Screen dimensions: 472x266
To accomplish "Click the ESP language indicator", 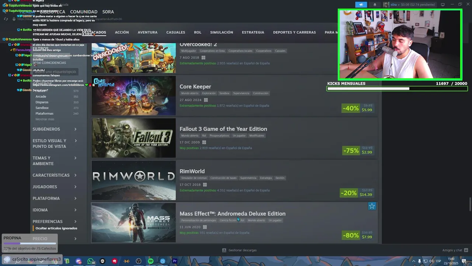I will click(439, 261).
